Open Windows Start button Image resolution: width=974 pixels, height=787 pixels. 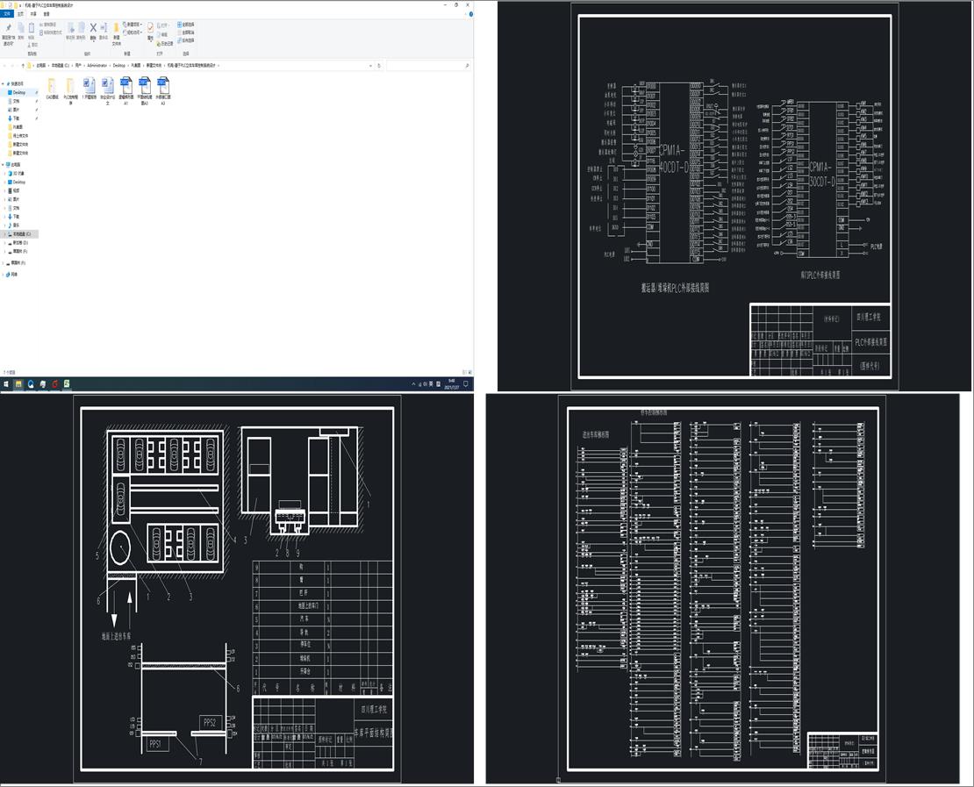coord(6,384)
